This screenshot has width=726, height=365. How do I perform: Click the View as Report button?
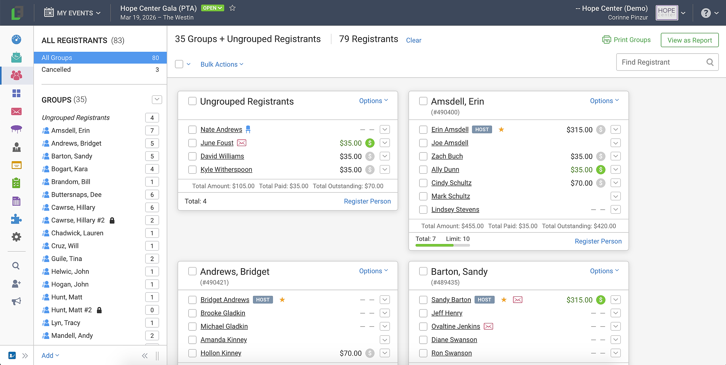pyautogui.click(x=689, y=40)
